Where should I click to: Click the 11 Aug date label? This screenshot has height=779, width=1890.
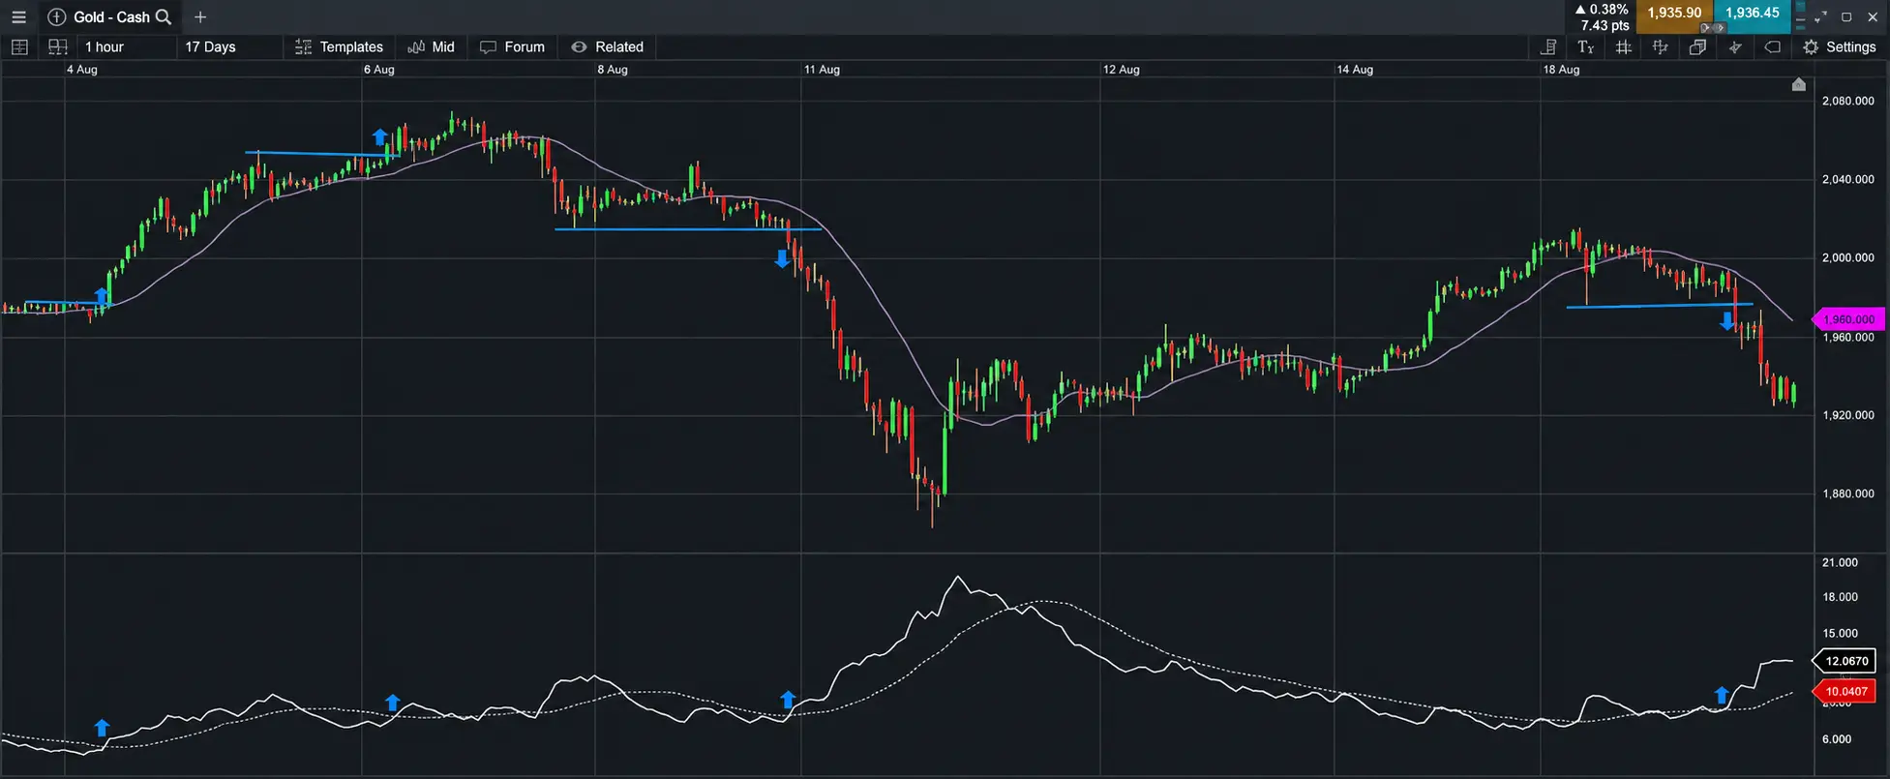tap(822, 70)
